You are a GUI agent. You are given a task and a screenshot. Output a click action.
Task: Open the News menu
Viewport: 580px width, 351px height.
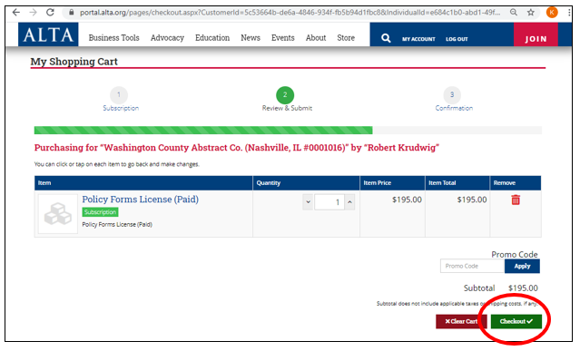coord(251,38)
